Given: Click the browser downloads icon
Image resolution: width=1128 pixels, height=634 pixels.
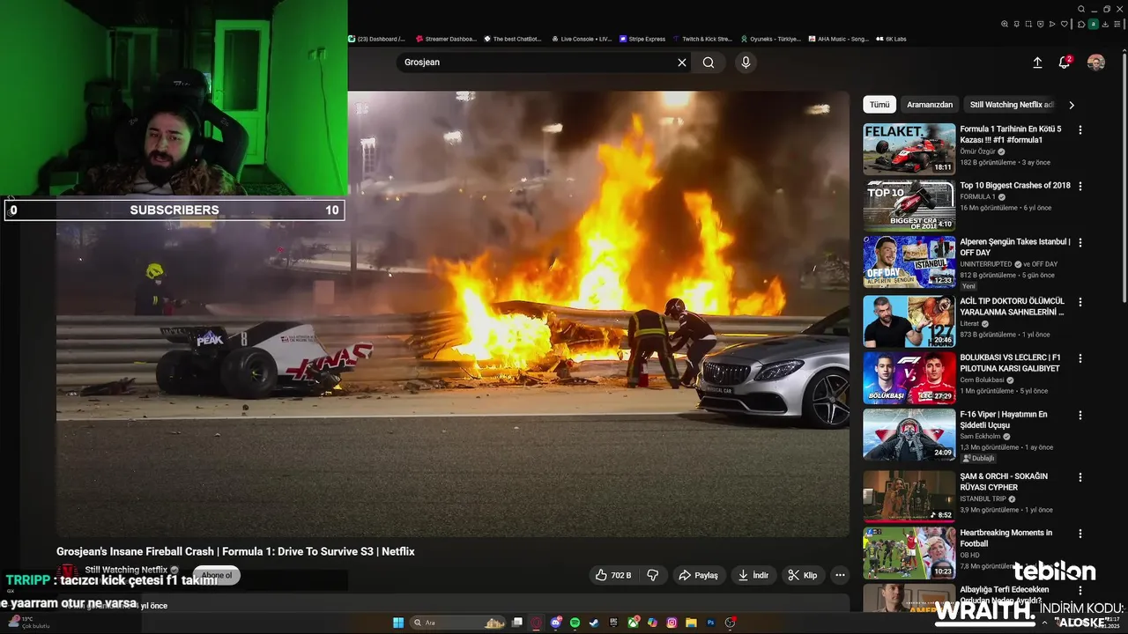Looking at the screenshot, I should (x=1105, y=24).
